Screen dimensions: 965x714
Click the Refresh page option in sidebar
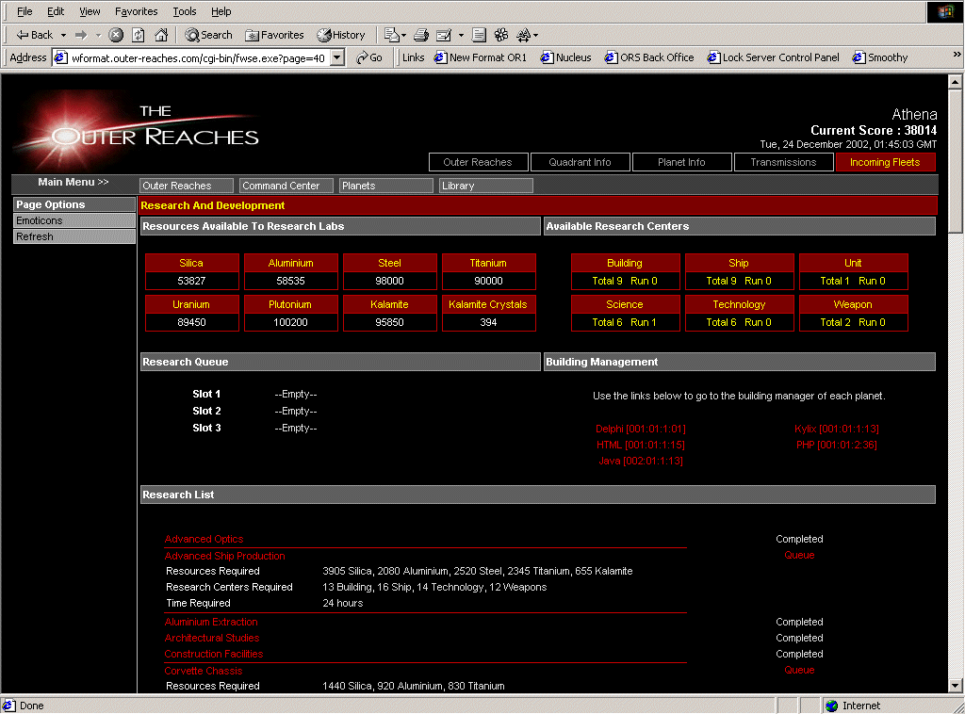(x=35, y=236)
